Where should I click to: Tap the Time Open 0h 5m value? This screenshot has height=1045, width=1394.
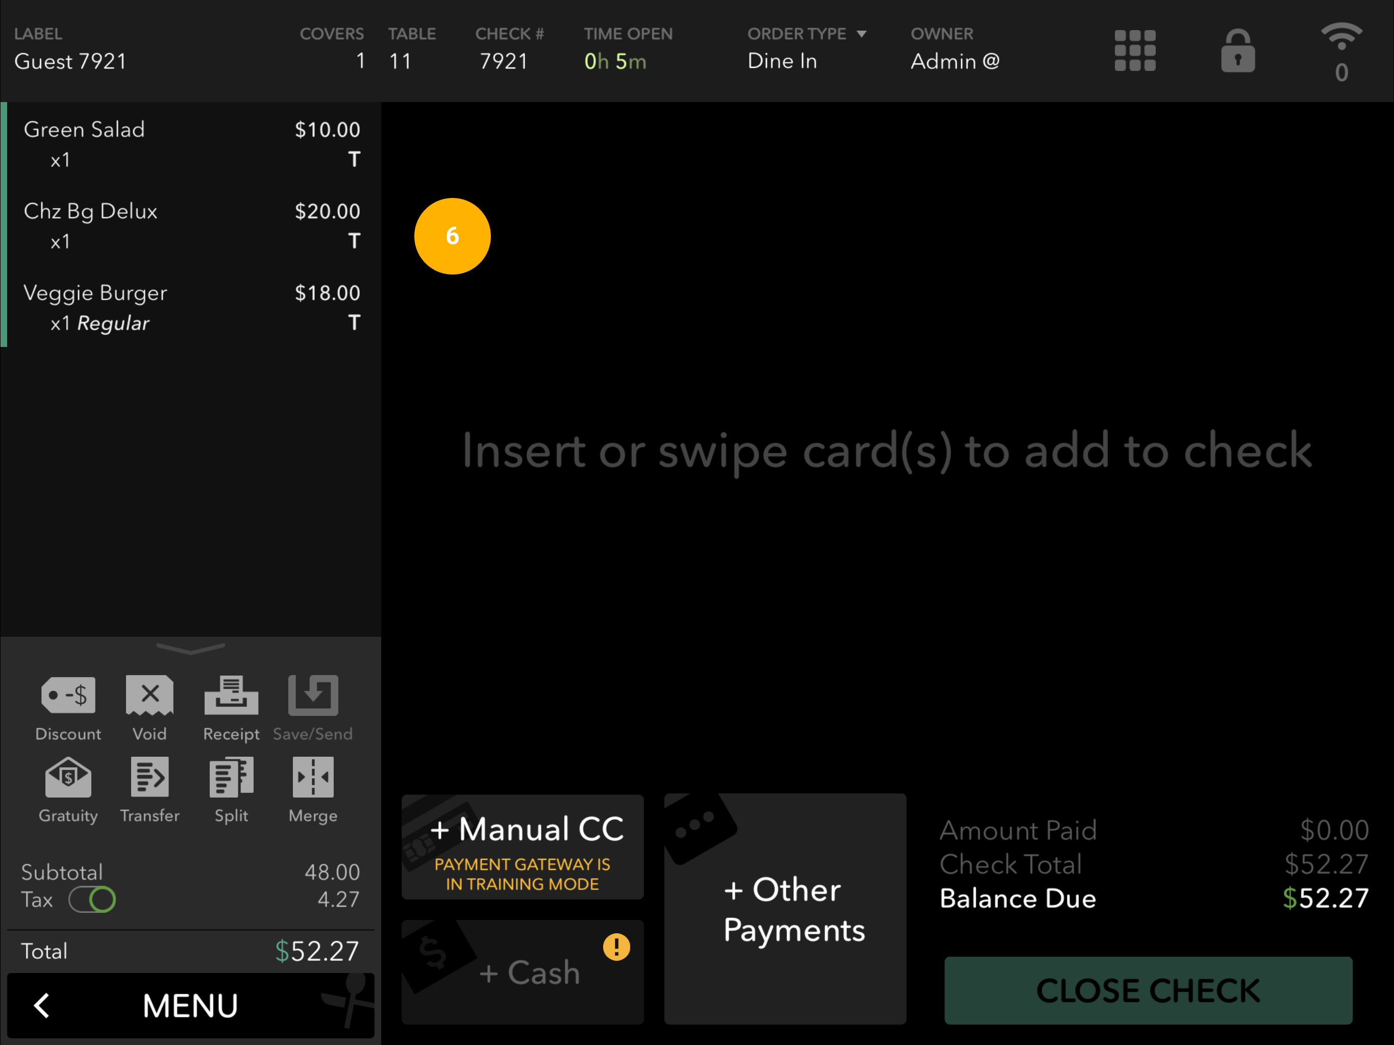tap(615, 61)
